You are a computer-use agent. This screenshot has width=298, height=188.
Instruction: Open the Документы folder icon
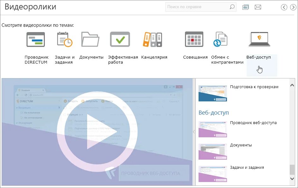click(90, 39)
